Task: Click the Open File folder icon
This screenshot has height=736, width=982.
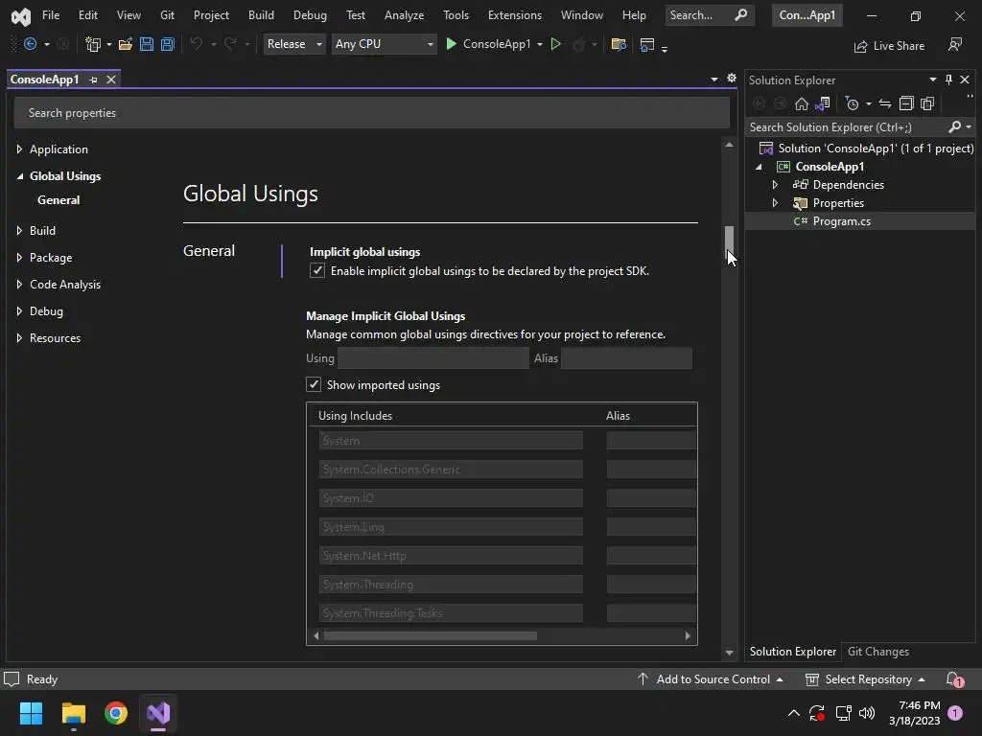Action: [x=126, y=44]
